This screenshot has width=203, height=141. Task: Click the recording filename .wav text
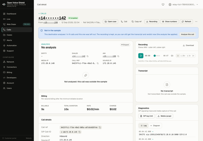pyautogui.click(x=155, y=61)
